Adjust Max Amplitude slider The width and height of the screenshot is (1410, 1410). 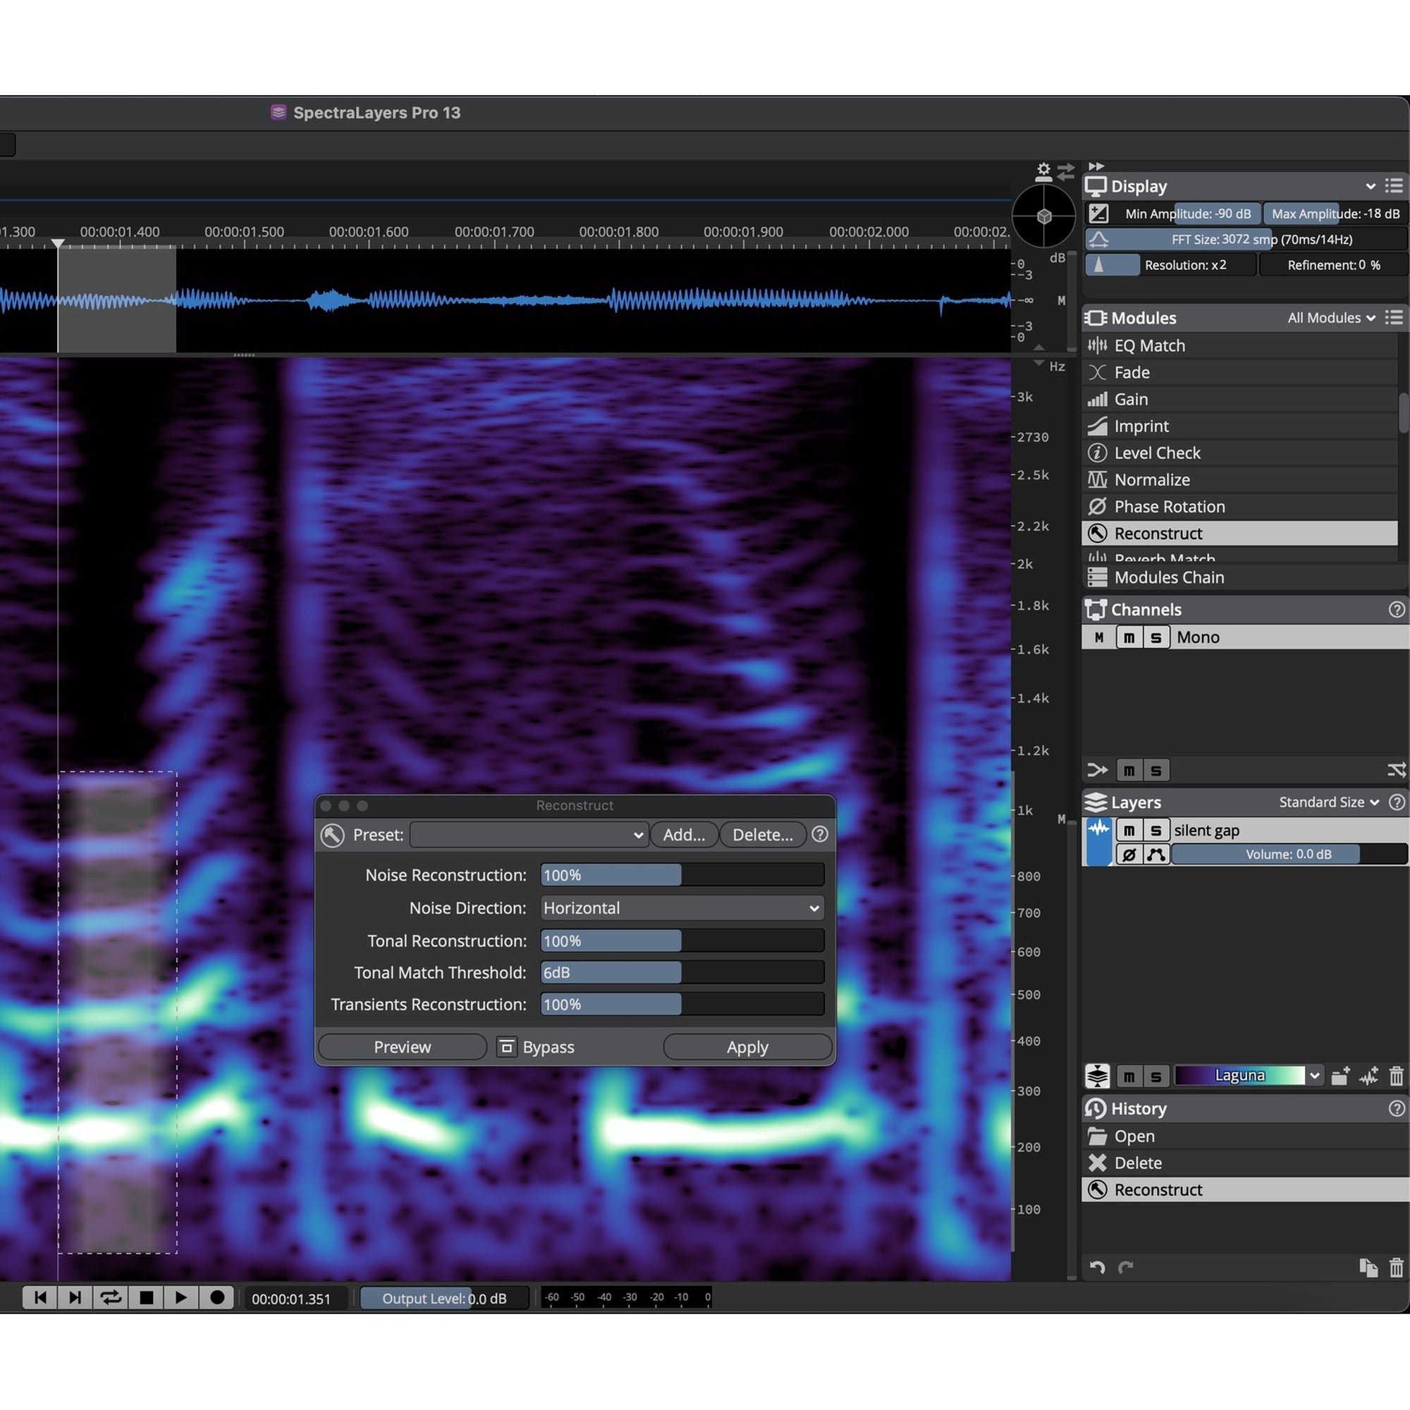tap(1335, 214)
